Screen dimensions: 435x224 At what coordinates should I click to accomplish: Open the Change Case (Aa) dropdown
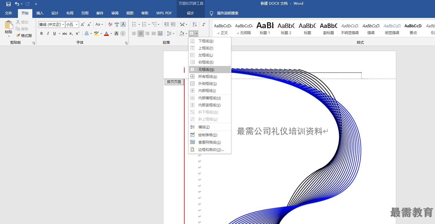(x=99, y=24)
